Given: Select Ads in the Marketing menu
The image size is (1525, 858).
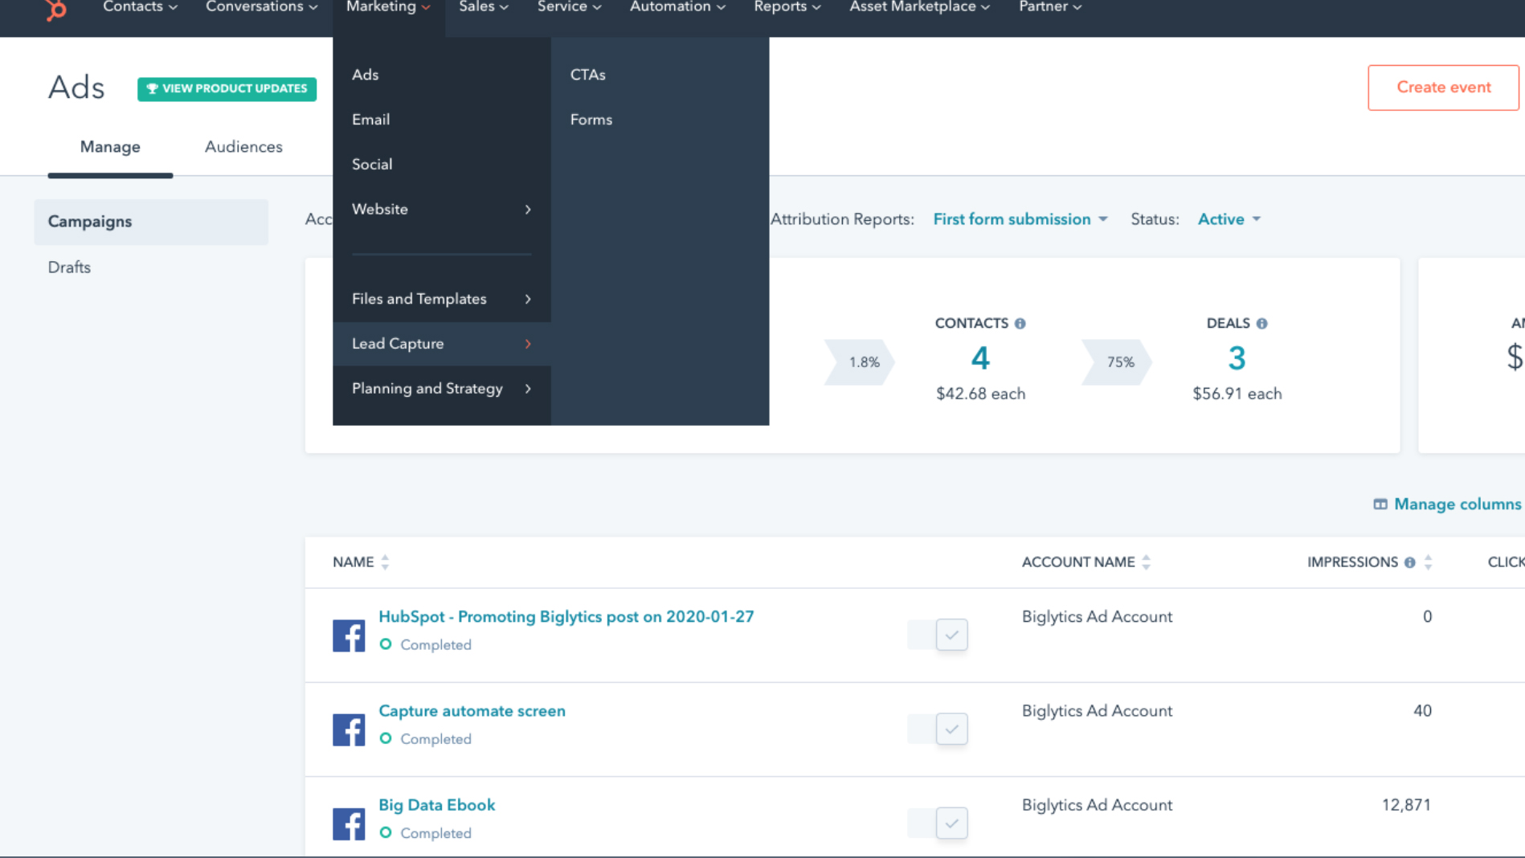Looking at the screenshot, I should tap(442, 75).
